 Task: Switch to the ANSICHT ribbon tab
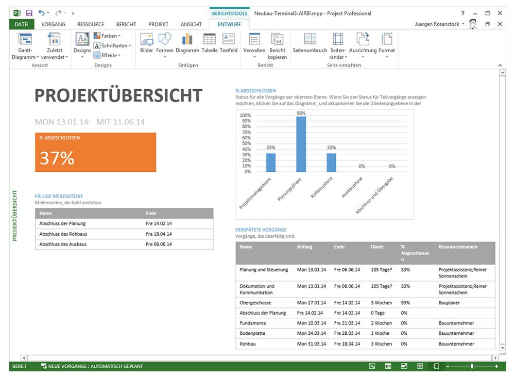(191, 24)
